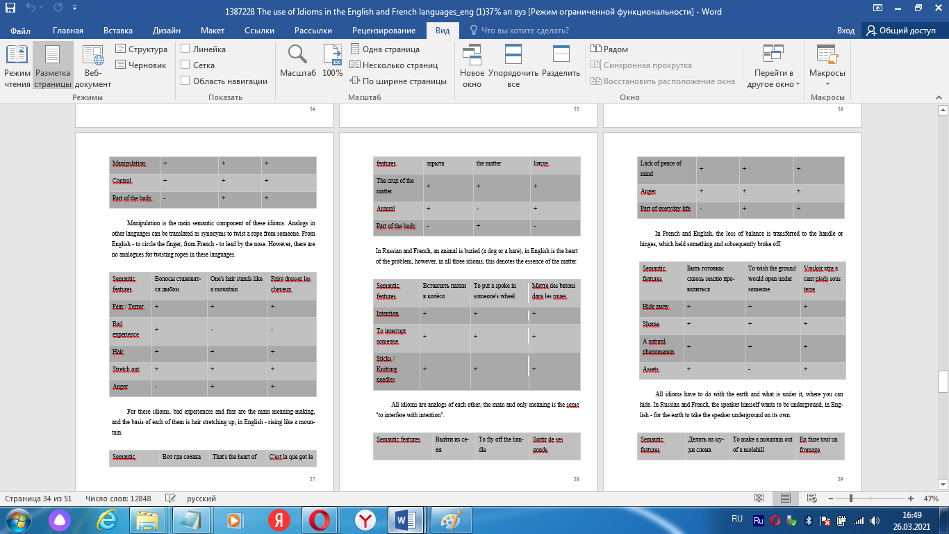This screenshot has height=534, width=949.
Task: Open the Файл (File) tab
Action: pyautogui.click(x=21, y=31)
